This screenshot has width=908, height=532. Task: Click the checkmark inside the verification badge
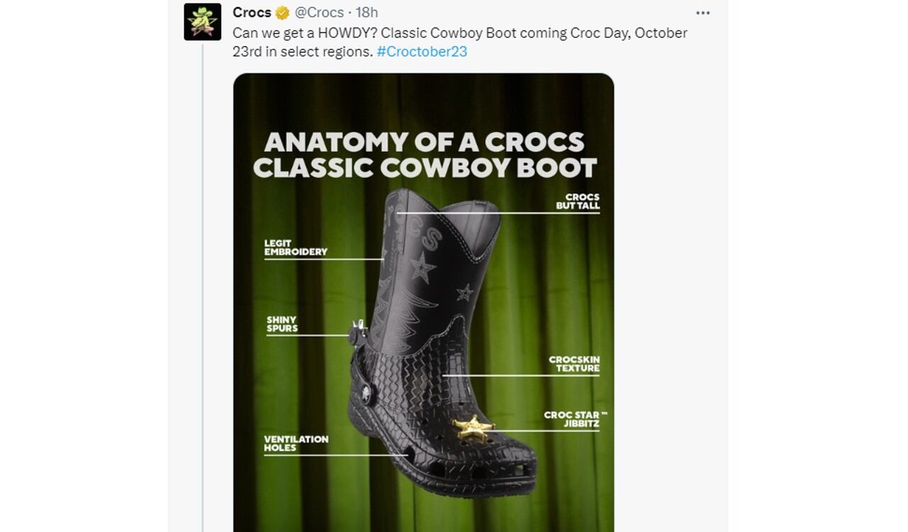click(x=282, y=12)
